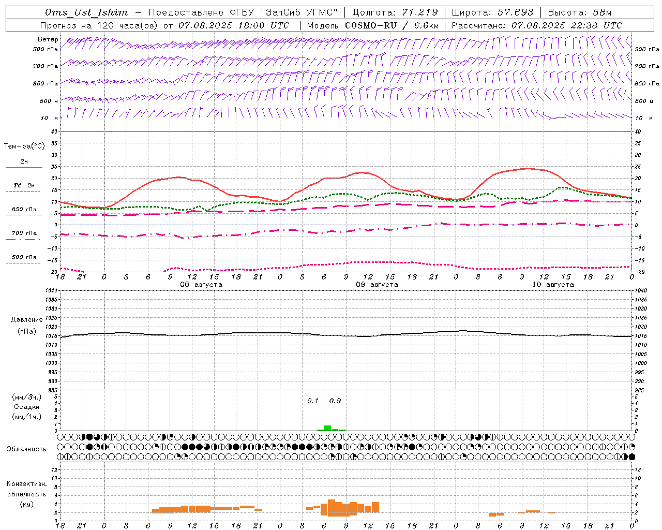This screenshot has height=530, width=662.
Task: Click the Облачность cloudiness label
Action: [x=26, y=449]
